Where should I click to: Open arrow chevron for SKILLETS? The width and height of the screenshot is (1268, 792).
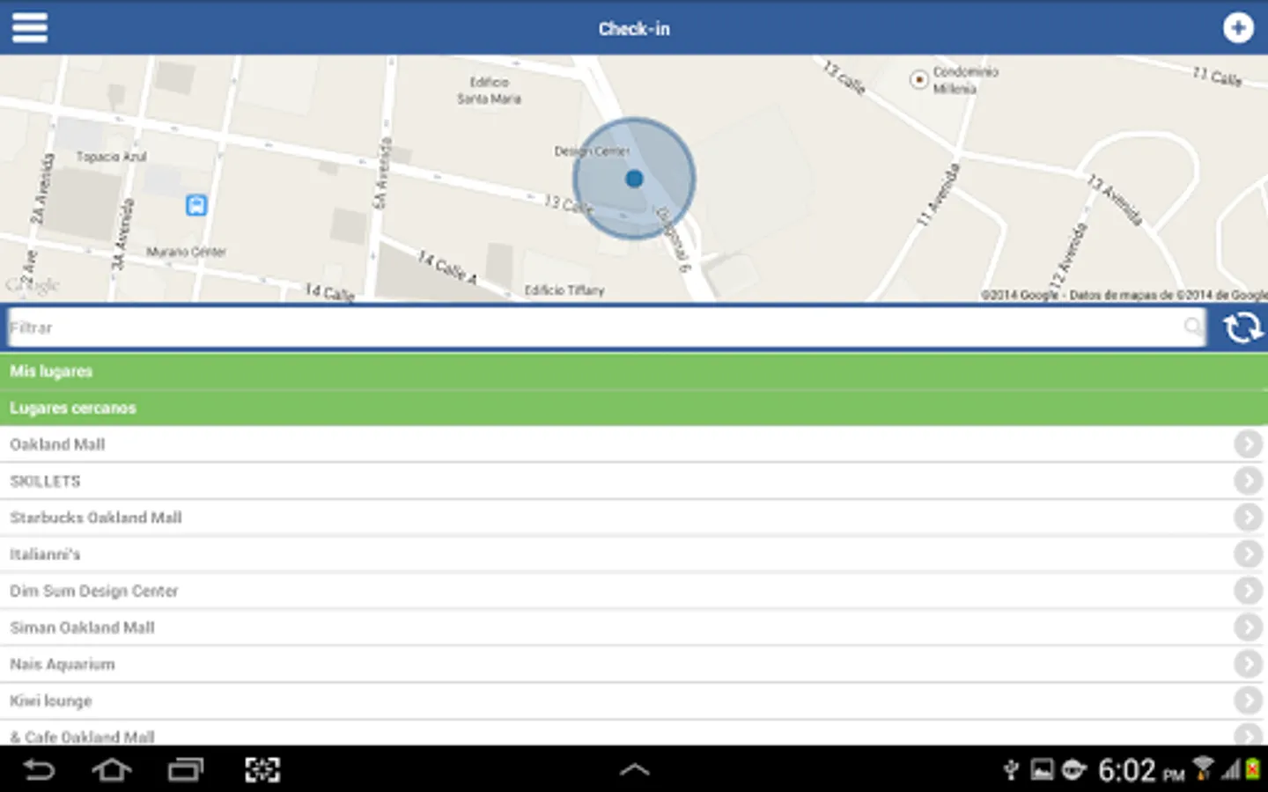tap(1248, 480)
